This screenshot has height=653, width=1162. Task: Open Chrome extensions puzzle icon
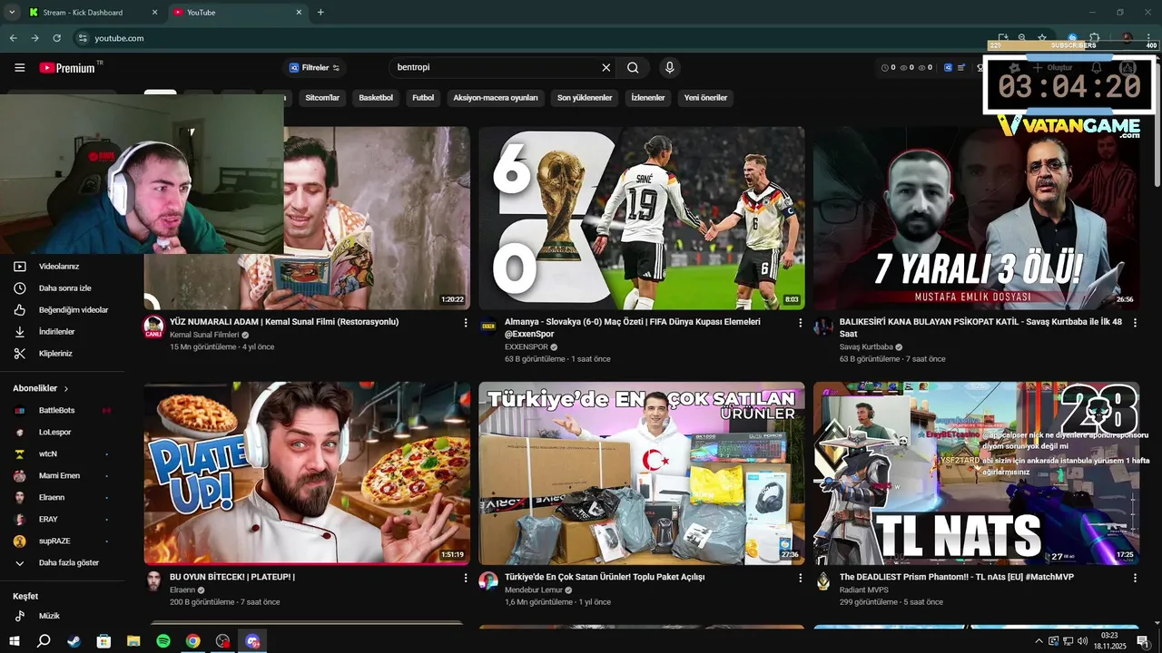click(1094, 38)
